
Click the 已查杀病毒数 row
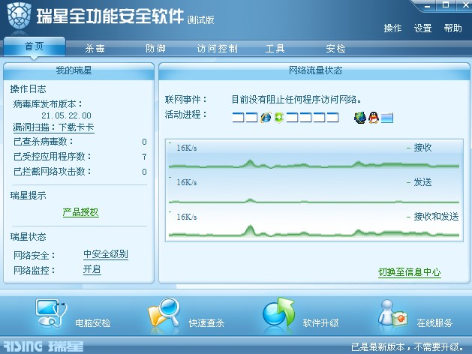(80, 142)
